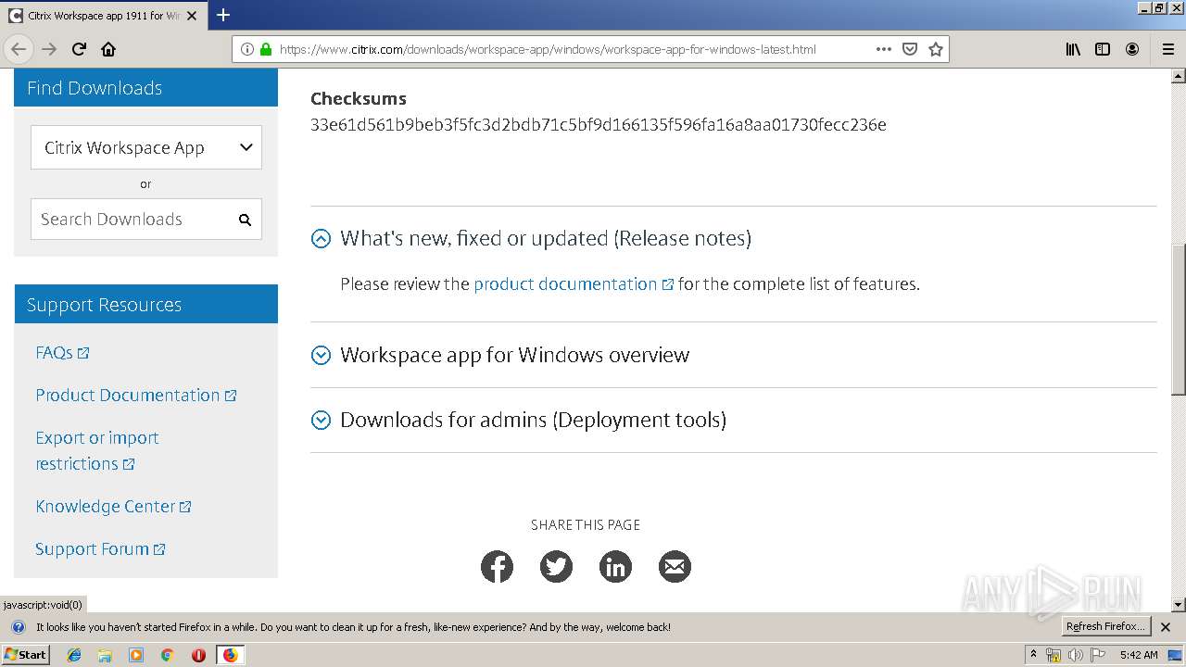The image size is (1186, 667).
Task: Launch Internet Explorer from taskbar
Action: 74,655
